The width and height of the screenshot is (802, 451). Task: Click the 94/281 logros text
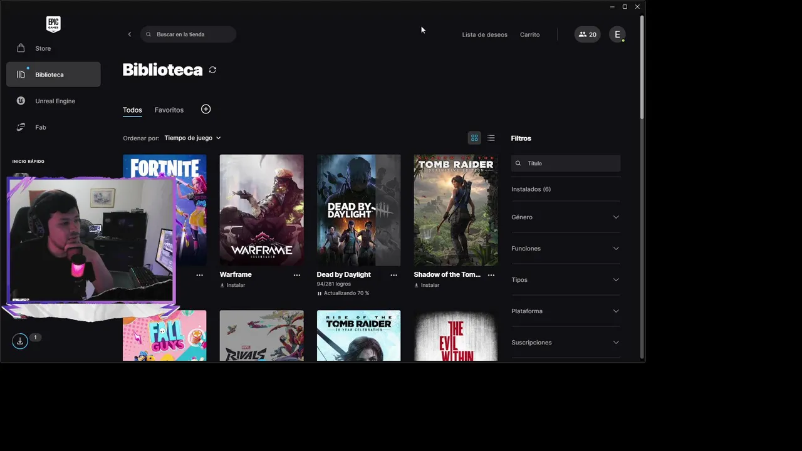coord(333,284)
